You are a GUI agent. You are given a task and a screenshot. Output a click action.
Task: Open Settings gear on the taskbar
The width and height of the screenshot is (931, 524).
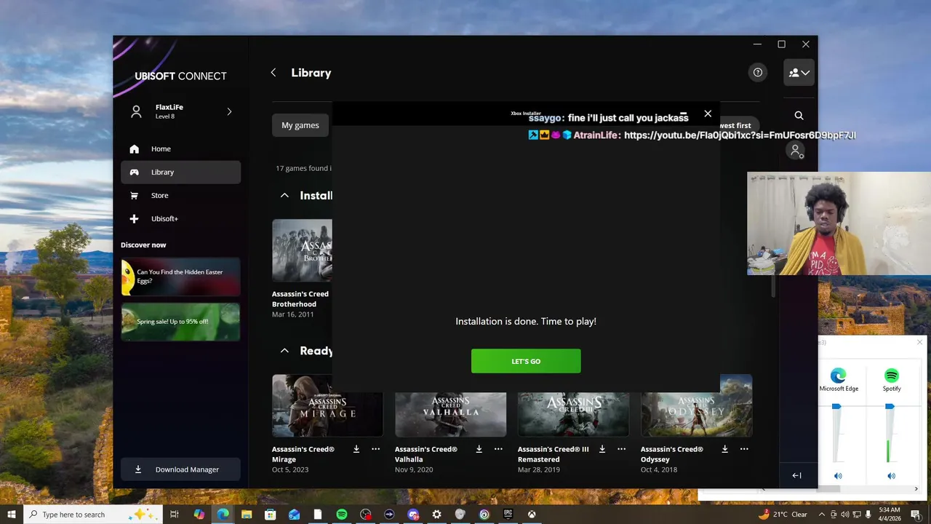[437, 515]
